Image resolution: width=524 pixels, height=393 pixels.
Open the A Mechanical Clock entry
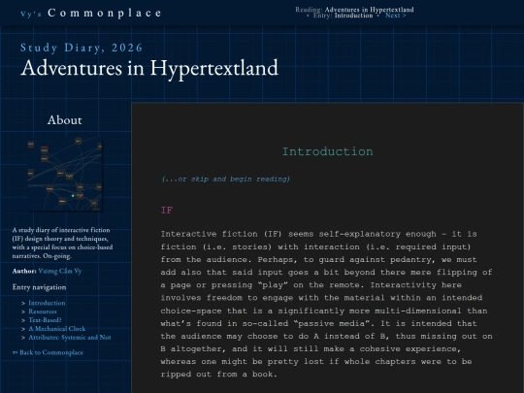click(57, 329)
